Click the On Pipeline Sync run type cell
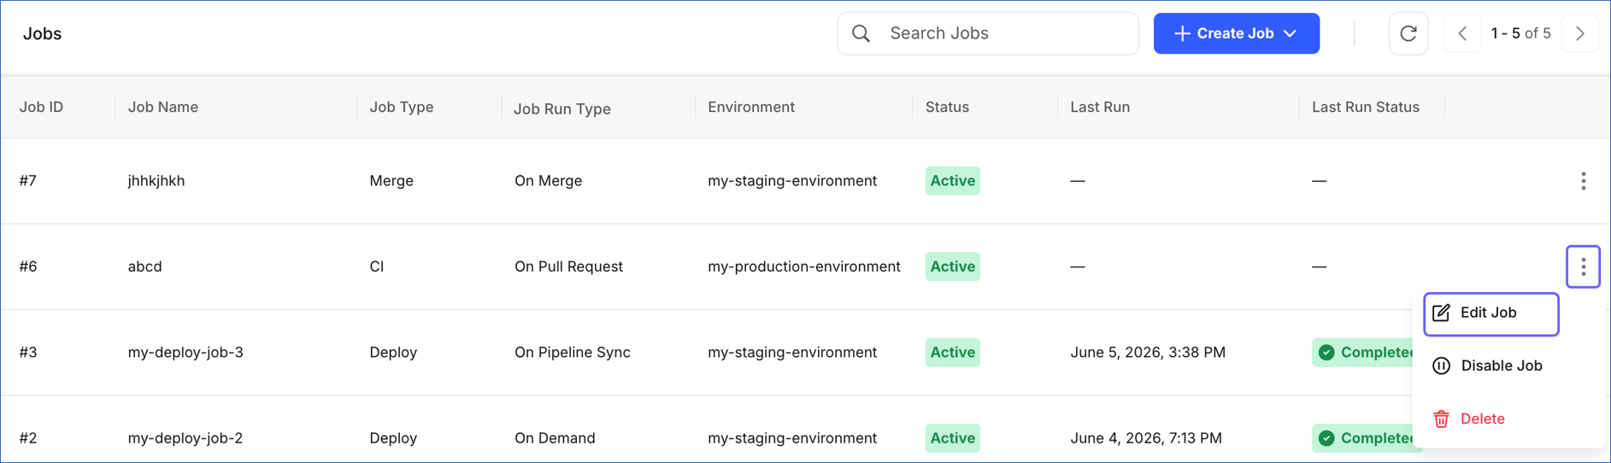Image resolution: width=1611 pixels, height=463 pixels. (573, 352)
